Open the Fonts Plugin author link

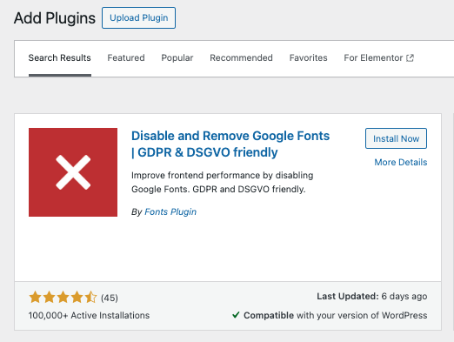(170, 211)
